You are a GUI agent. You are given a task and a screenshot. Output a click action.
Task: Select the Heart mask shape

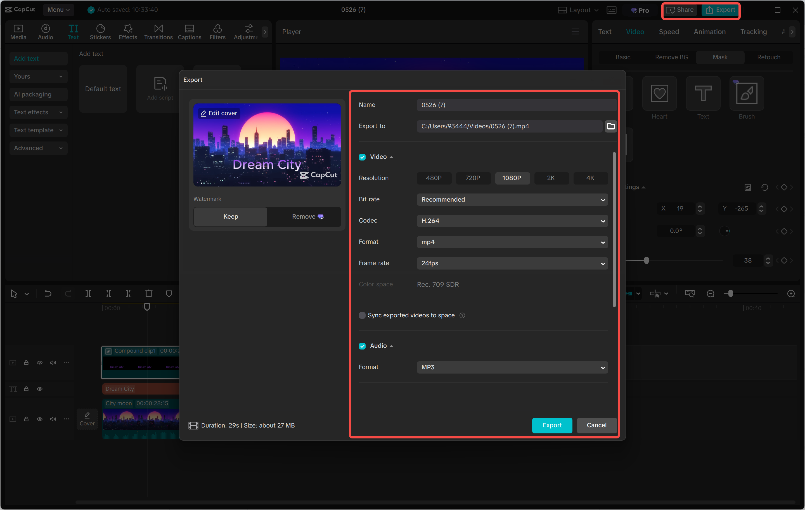point(659,94)
